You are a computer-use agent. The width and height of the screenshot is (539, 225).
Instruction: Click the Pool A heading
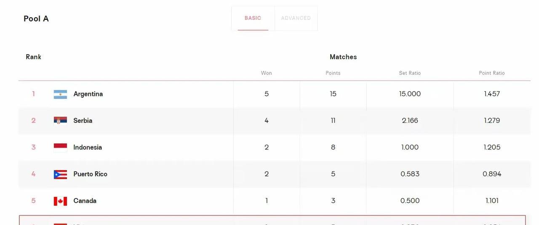(x=36, y=19)
